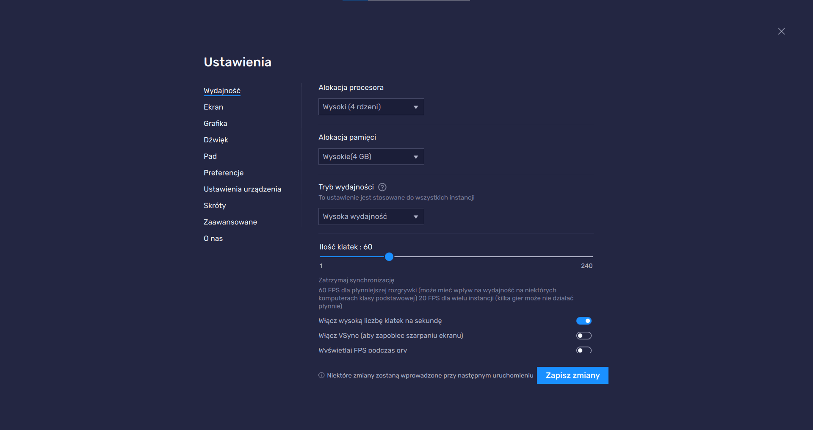Select the Pad settings section

point(210,156)
